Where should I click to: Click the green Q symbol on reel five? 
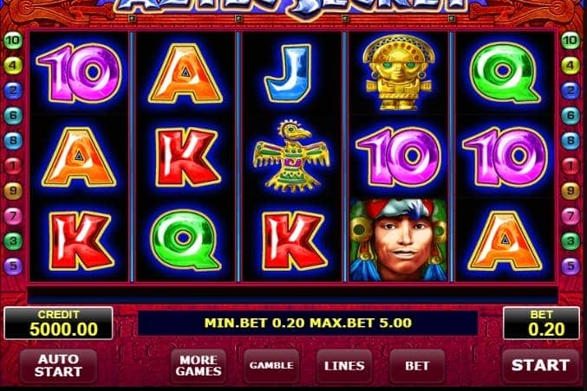(x=505, y=74)
